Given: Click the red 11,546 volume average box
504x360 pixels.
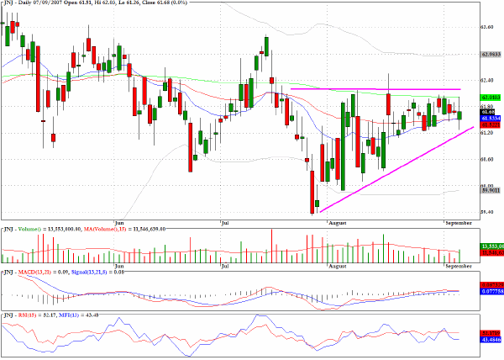Looking at the screenshot, I should [491, 253].
